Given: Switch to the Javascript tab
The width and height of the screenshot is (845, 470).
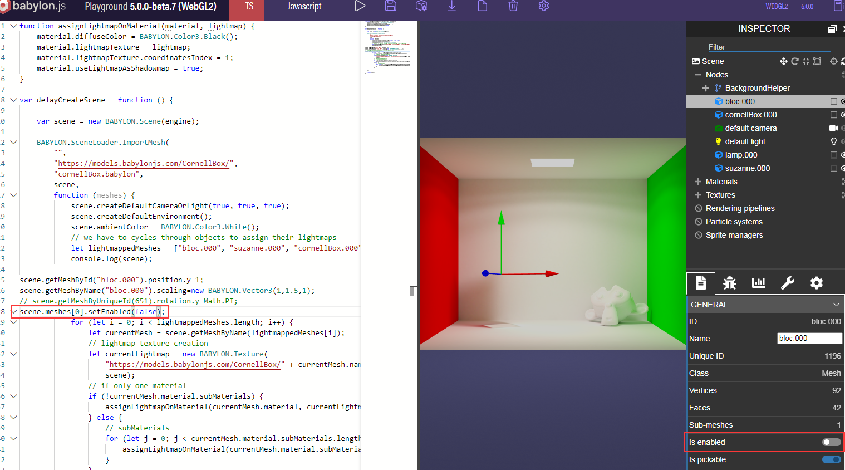Looking at the screenshot, I should (304, 7).
